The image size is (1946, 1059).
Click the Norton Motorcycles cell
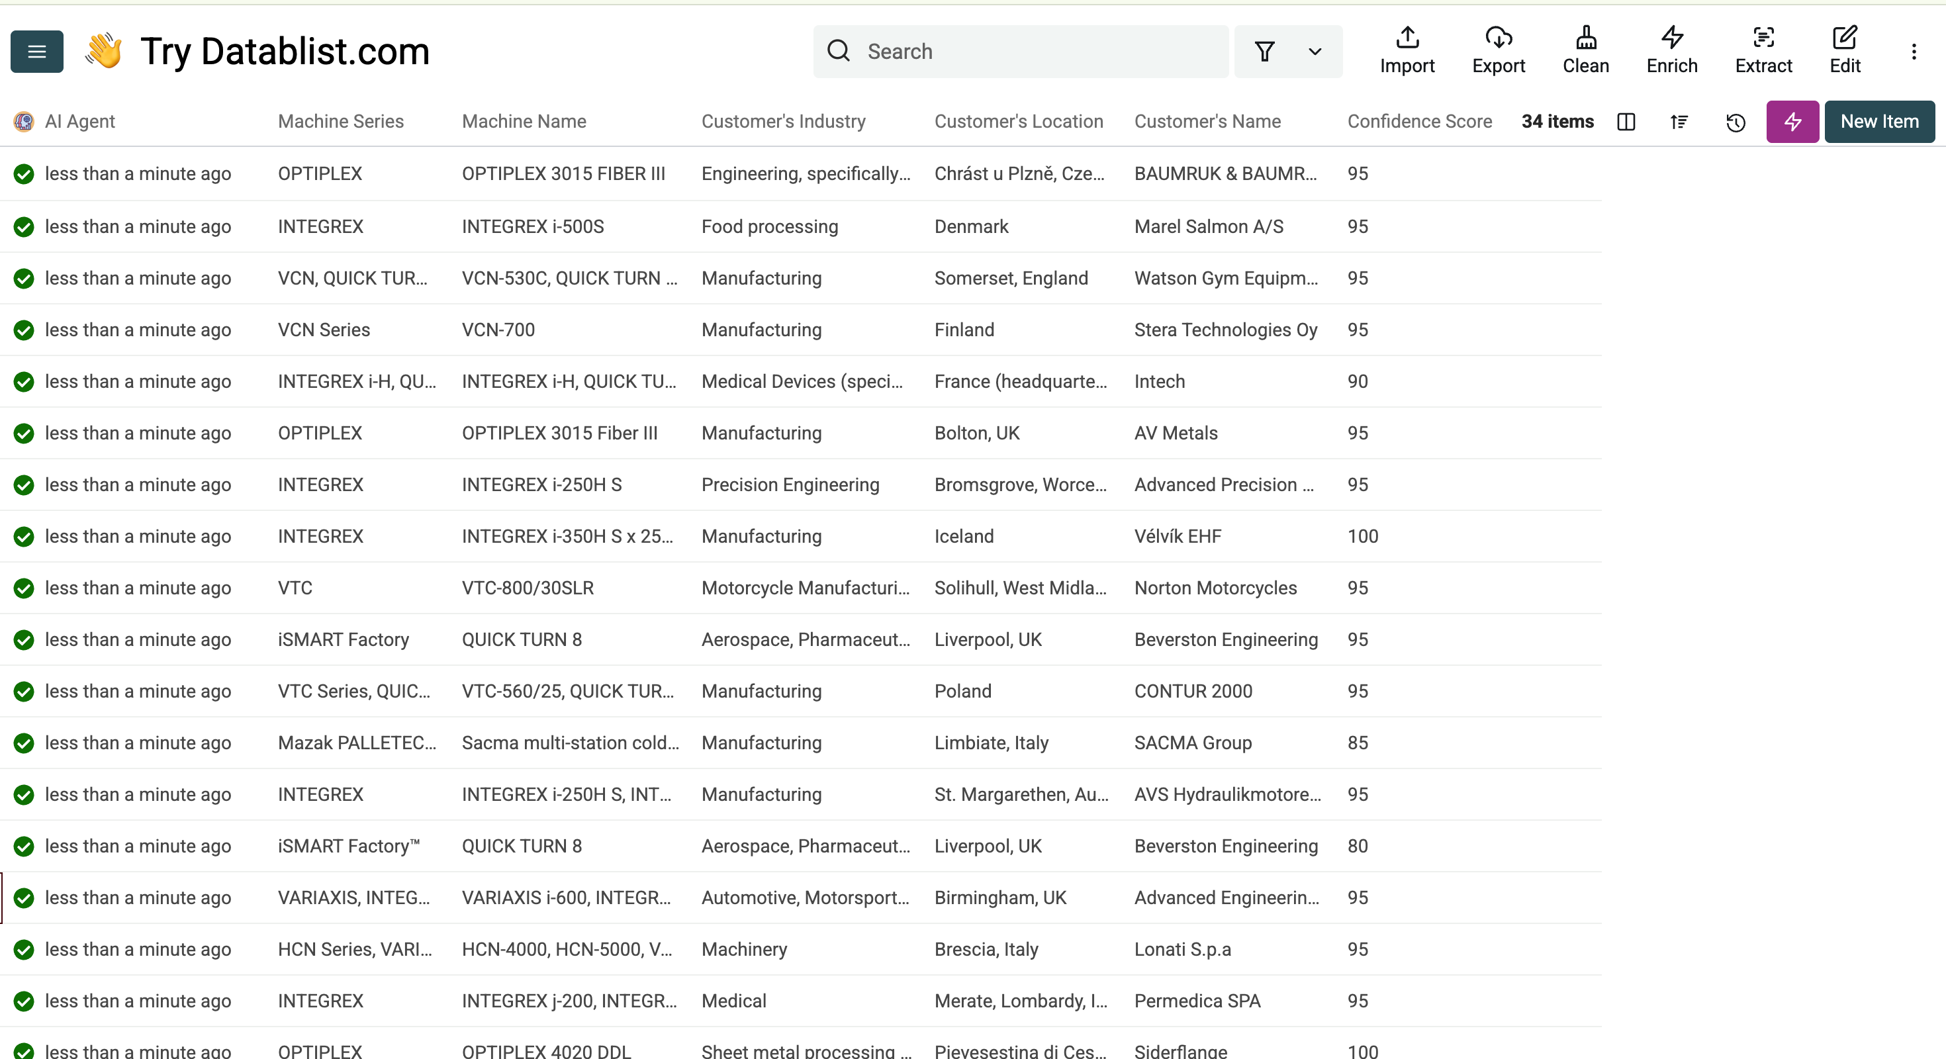[1215, 588]
